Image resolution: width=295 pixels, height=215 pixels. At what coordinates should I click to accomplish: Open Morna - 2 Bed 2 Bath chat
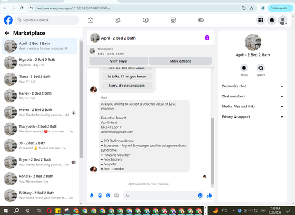coord(40,112)
